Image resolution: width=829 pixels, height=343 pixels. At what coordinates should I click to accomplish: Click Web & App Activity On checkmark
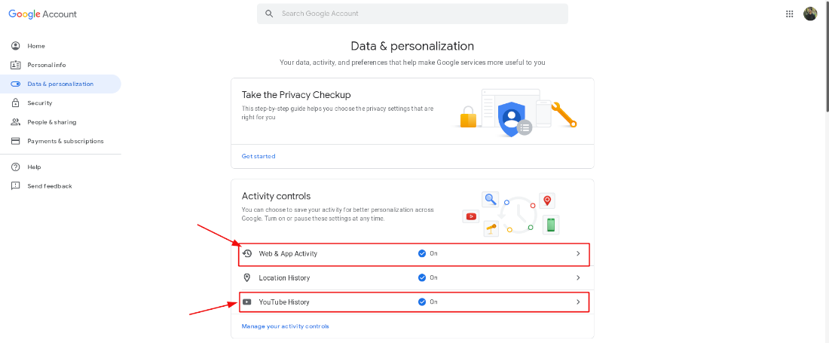pos(422,254)
